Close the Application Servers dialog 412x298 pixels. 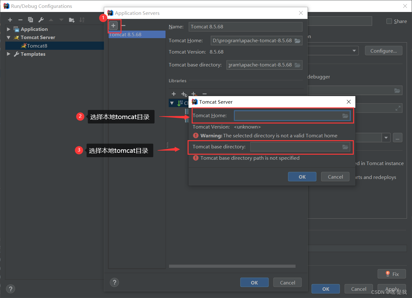301,13
